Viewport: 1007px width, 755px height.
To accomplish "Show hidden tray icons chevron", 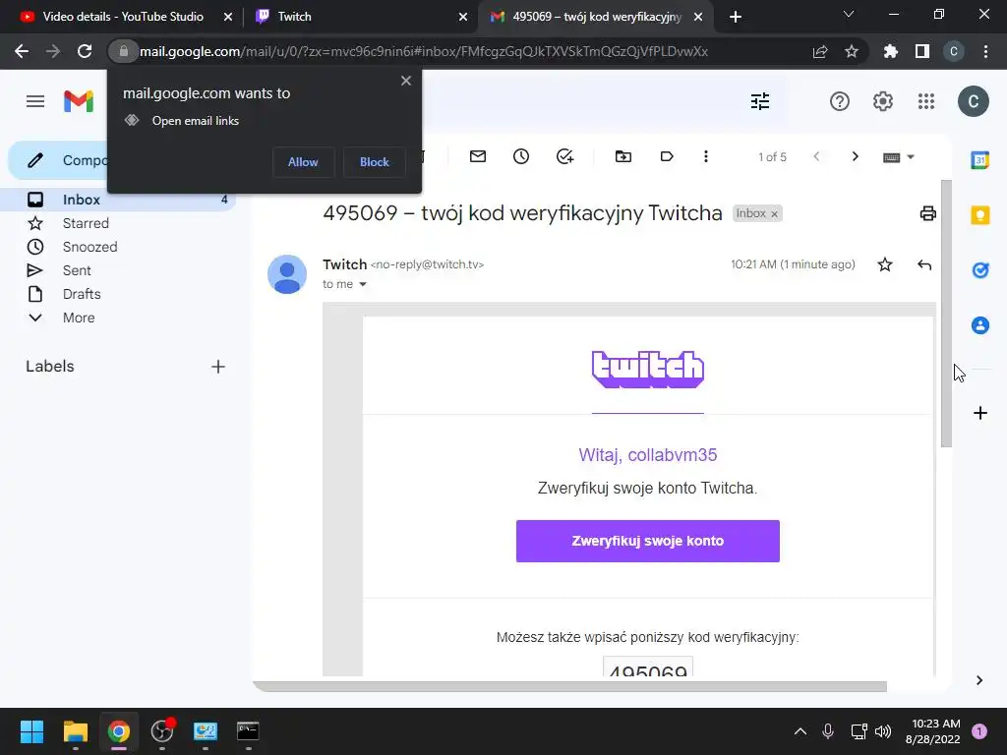I will click(800, 731).
